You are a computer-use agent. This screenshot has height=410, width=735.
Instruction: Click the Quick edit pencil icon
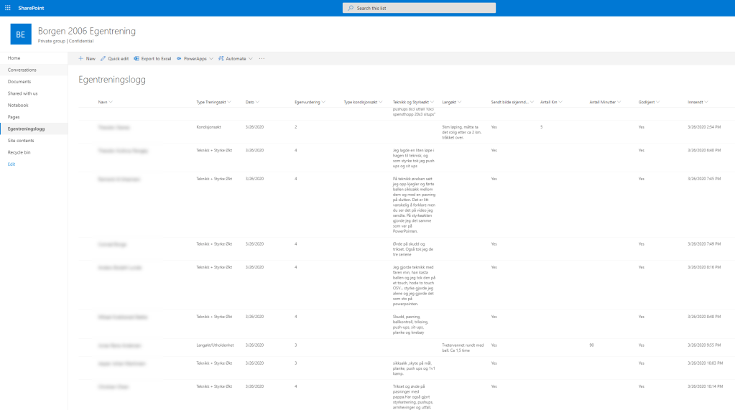[103, 58]
